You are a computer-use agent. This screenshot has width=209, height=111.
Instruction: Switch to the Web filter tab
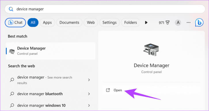[91, 22]
